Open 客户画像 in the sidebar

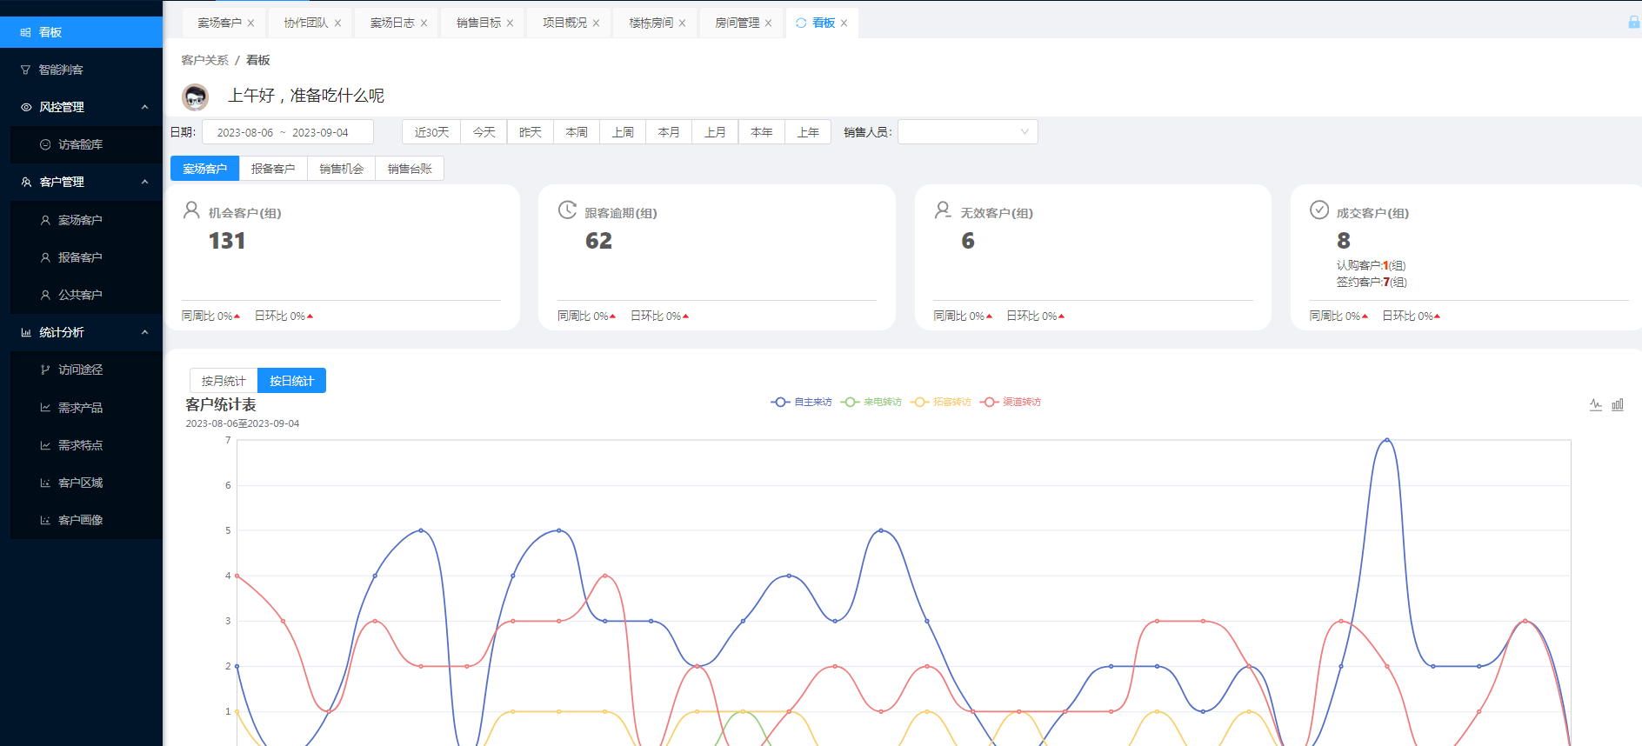point(86,520)
